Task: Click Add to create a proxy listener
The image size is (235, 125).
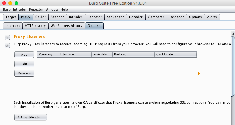Action: pos(24,55)
